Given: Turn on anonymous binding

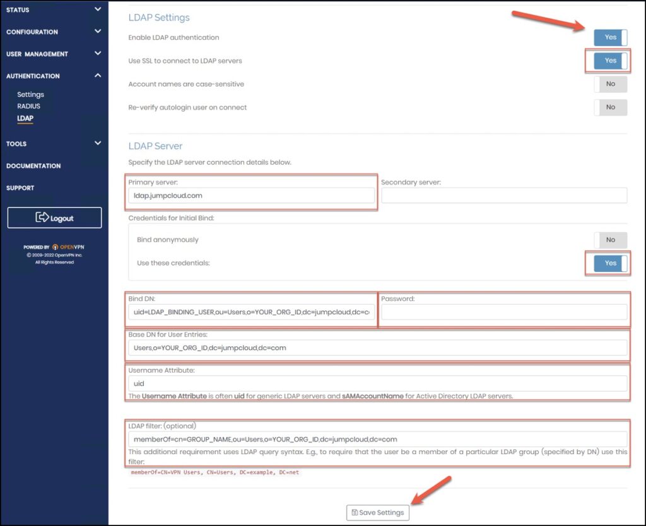Looking at the screenshot, I should tap(609, 240).
